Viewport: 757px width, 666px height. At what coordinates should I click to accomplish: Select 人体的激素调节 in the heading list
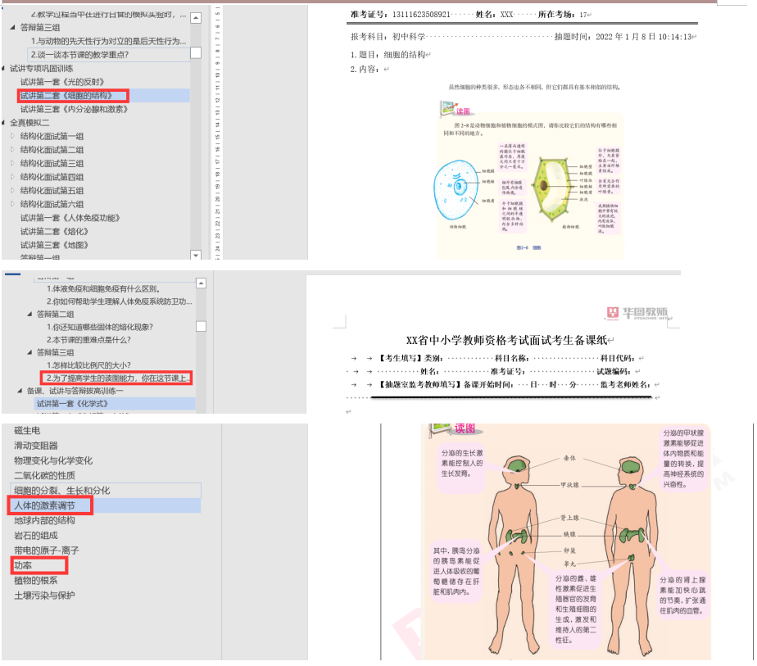click(44, 505)
